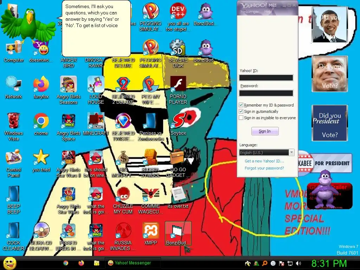This screenshot has height=270, width=360.
Task: Click the 8:31 PM taskbar clock
Action: [x=329, y=263]
